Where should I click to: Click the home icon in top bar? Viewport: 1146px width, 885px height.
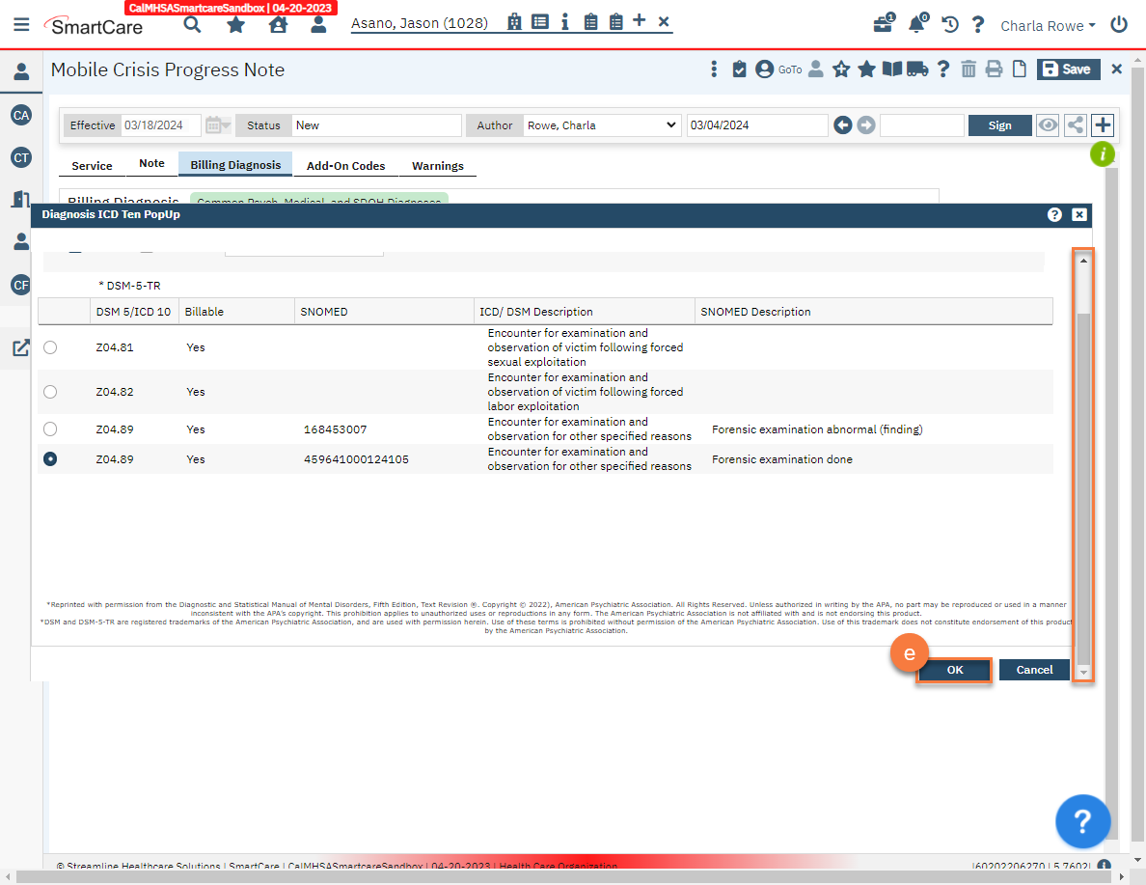(x=278, y=25)
